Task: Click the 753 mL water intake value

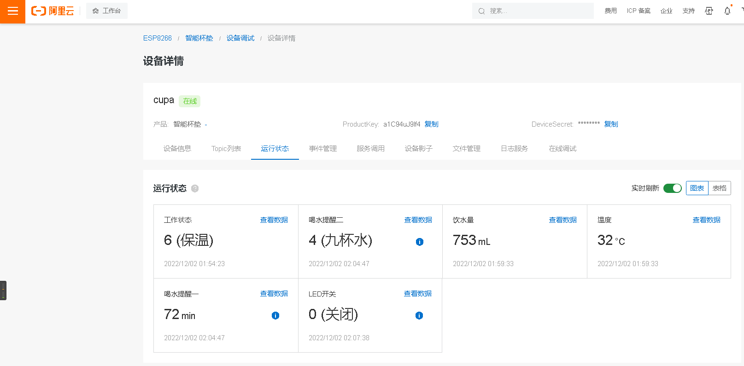Action: pyautogui.click(x=471, y=240)
